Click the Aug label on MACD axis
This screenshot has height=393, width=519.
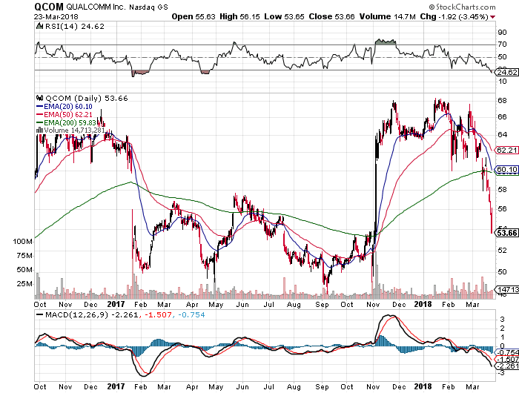pyautogui.click(x=294, y=387)
